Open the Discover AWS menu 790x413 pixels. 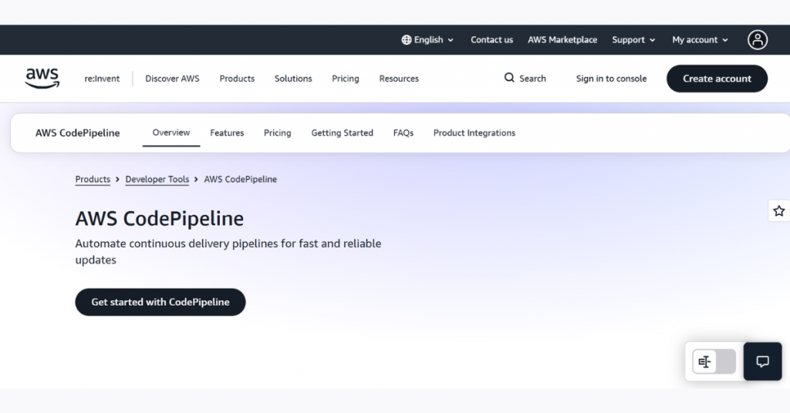coord(172,79)
